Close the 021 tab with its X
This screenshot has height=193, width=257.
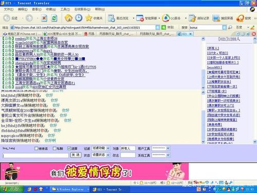click(190, 34)
